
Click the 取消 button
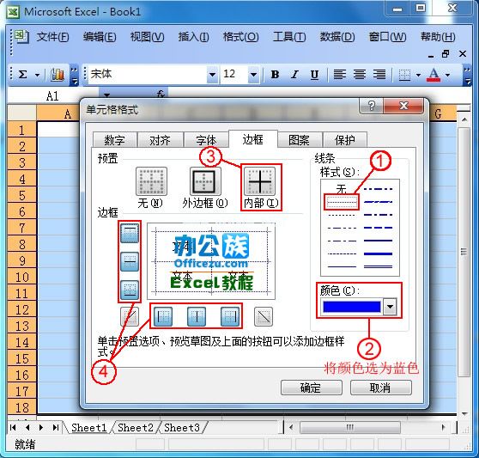[x=380, y=388]
